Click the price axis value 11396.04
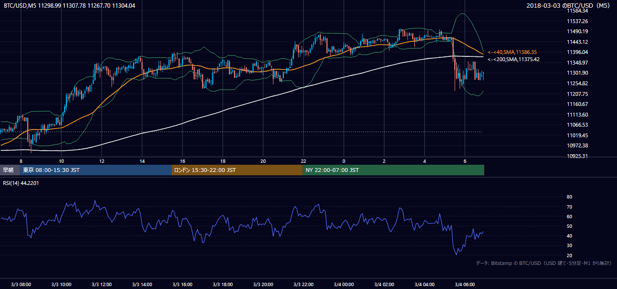Screen dimensions: 617x289 pos(577,52)
